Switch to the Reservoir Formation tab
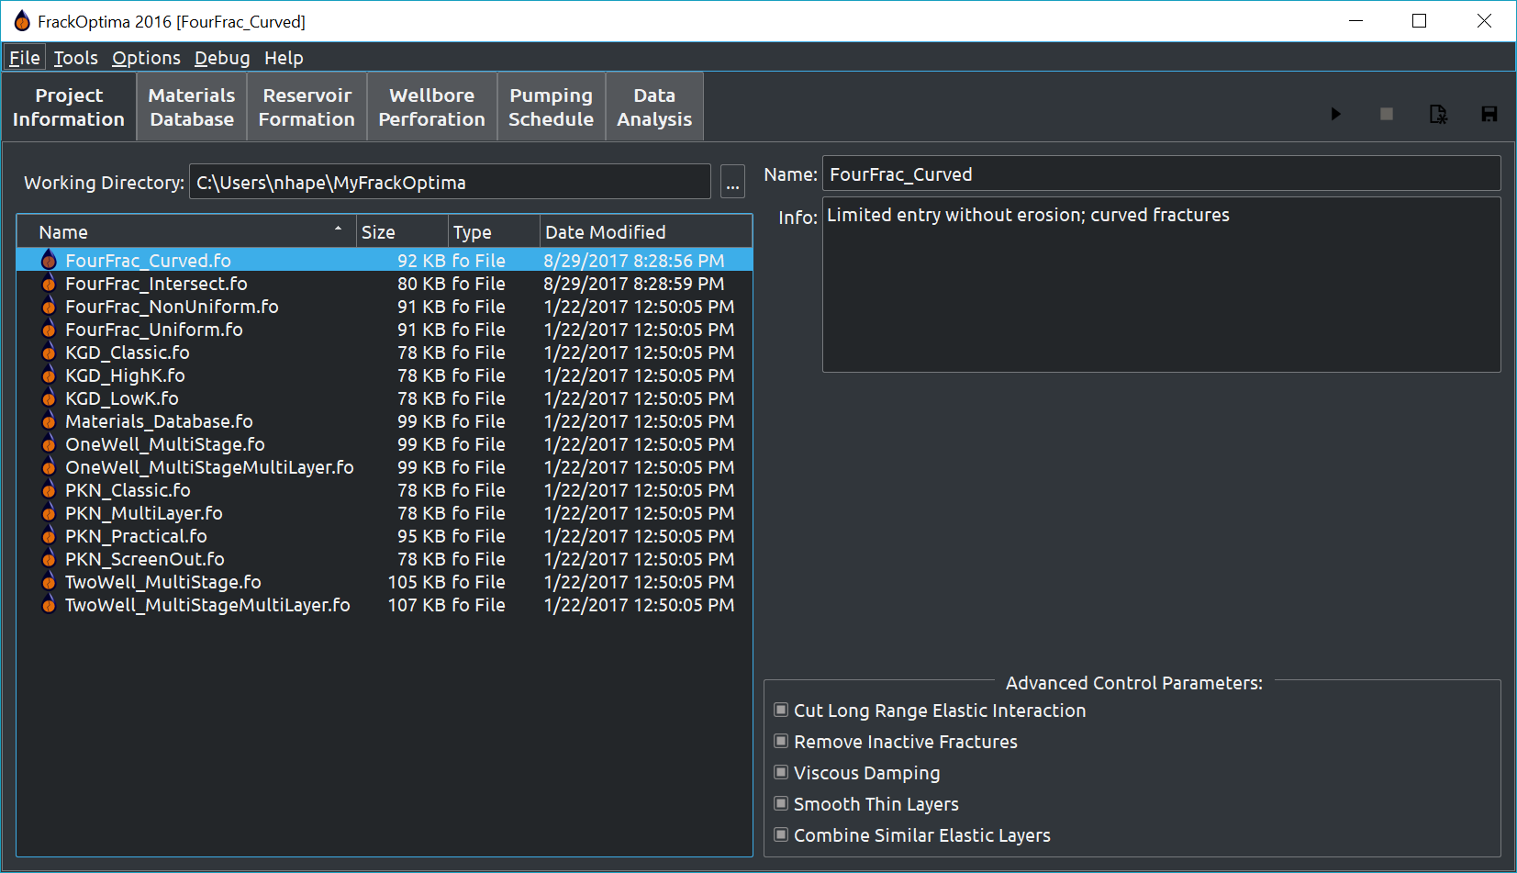 click(307, 107)
